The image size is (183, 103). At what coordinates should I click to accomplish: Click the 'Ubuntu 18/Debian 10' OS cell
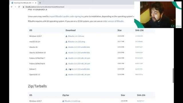[x=37, y=53]
